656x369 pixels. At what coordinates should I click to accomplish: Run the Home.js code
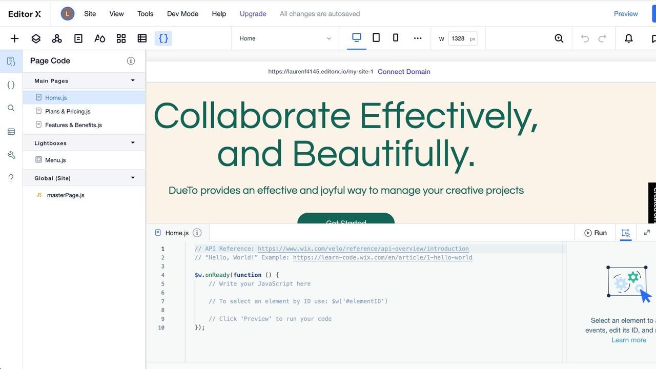(x=596, y=233)
